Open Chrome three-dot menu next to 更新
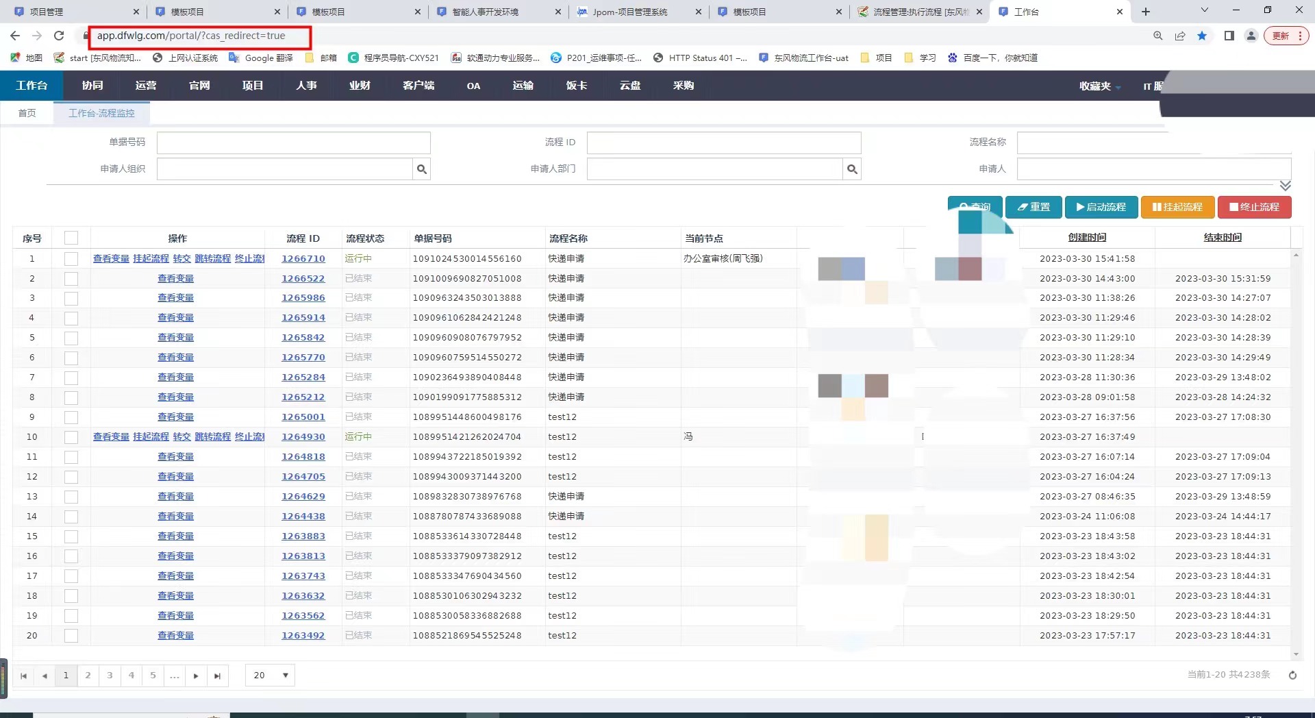This screenshot has width=1315, height=718. tap(1300, 36)
